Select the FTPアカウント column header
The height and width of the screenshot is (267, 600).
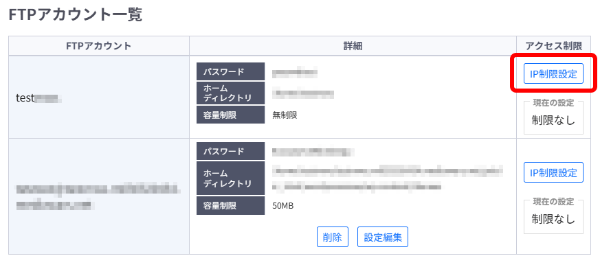pyautogui.click(x=99, y=46)
